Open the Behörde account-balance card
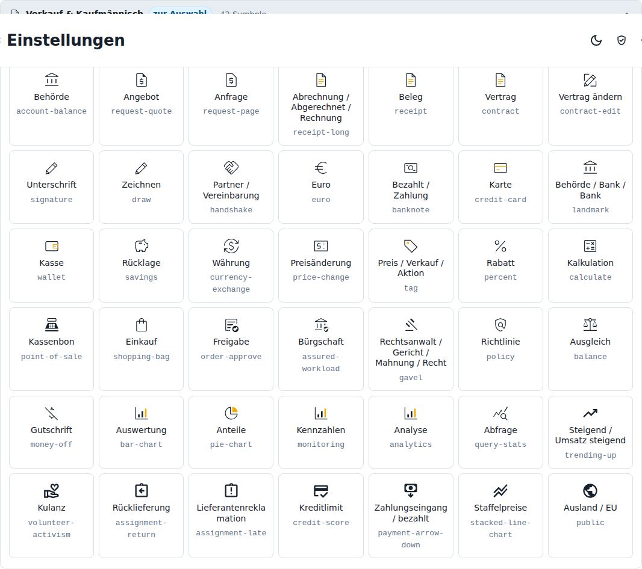 point(52,106)
